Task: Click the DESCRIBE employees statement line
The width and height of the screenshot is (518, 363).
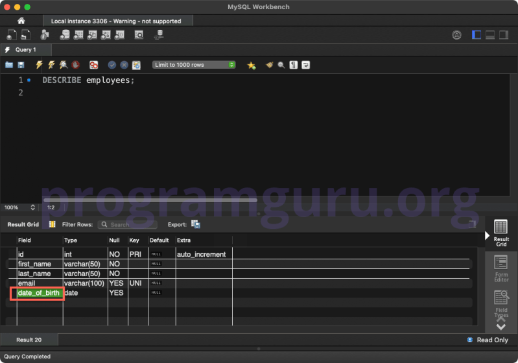Action: (88, 80)
